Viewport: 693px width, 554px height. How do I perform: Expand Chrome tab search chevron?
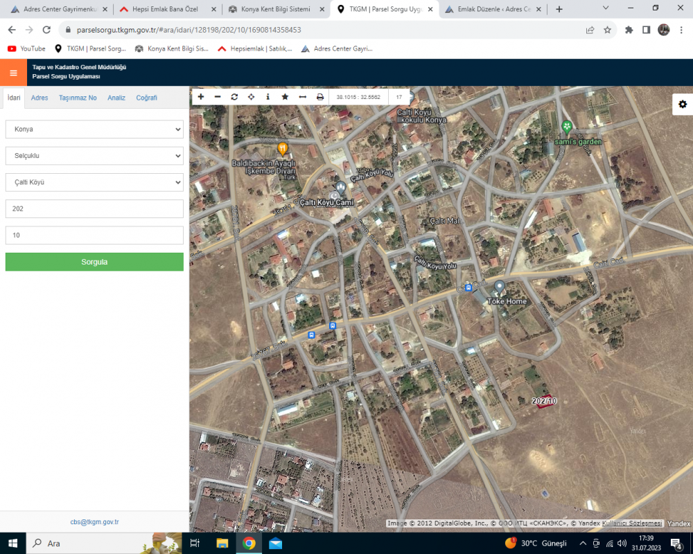(606, 8)
